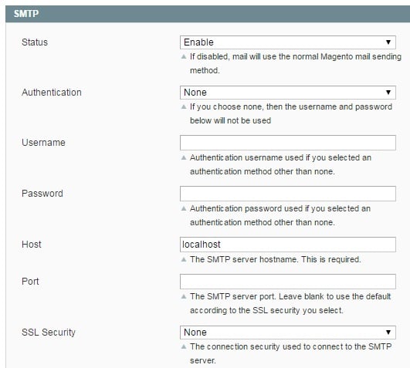Click the hint triangle under Port field

coord(184,296)
